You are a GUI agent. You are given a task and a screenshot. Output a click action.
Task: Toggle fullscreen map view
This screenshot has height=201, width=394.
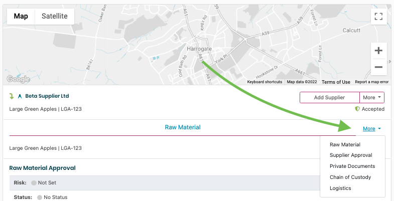click(x=378, y=16)
